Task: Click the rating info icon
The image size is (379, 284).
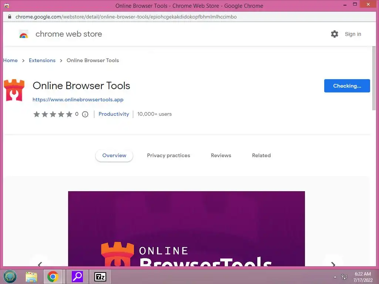Action: pos(85,114)
